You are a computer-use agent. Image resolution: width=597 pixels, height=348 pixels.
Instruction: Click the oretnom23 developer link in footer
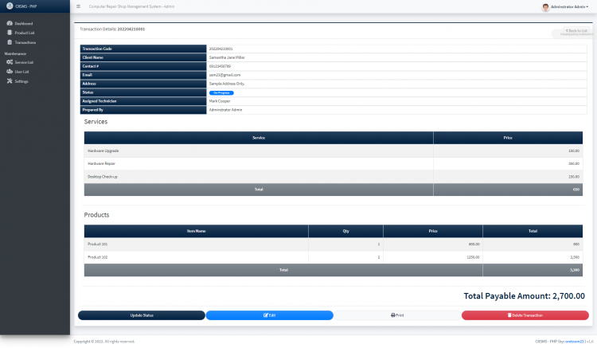(x=572, y=341)
